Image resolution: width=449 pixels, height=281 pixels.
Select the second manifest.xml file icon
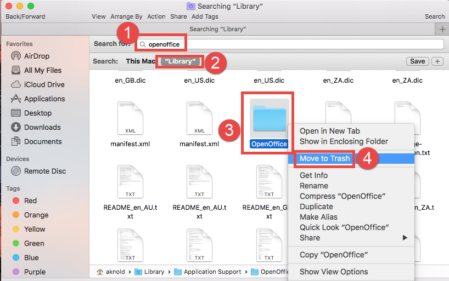pyautogui.click(x=200, y=118)
